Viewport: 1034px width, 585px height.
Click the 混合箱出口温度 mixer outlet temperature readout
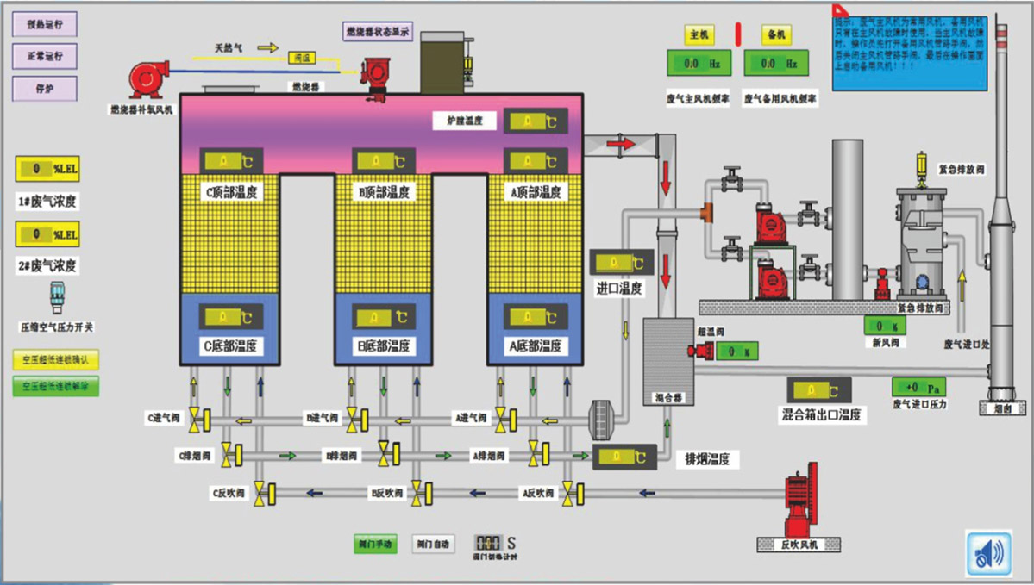pyautogui.click(x=819, y=390)
